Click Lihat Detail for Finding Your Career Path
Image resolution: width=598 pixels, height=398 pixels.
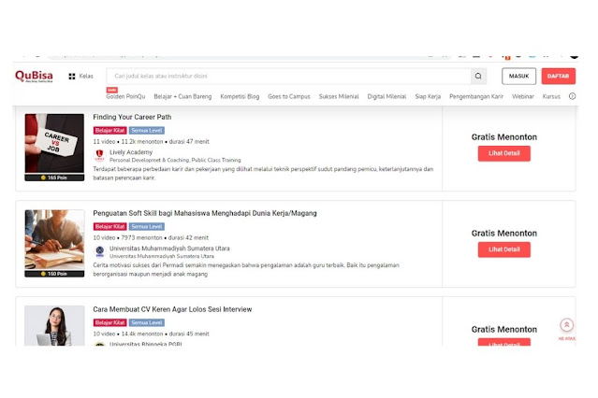[504, 153]
